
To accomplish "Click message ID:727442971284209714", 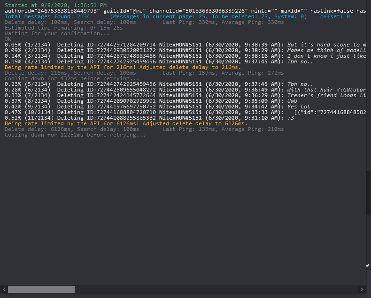I will point(121,45).
